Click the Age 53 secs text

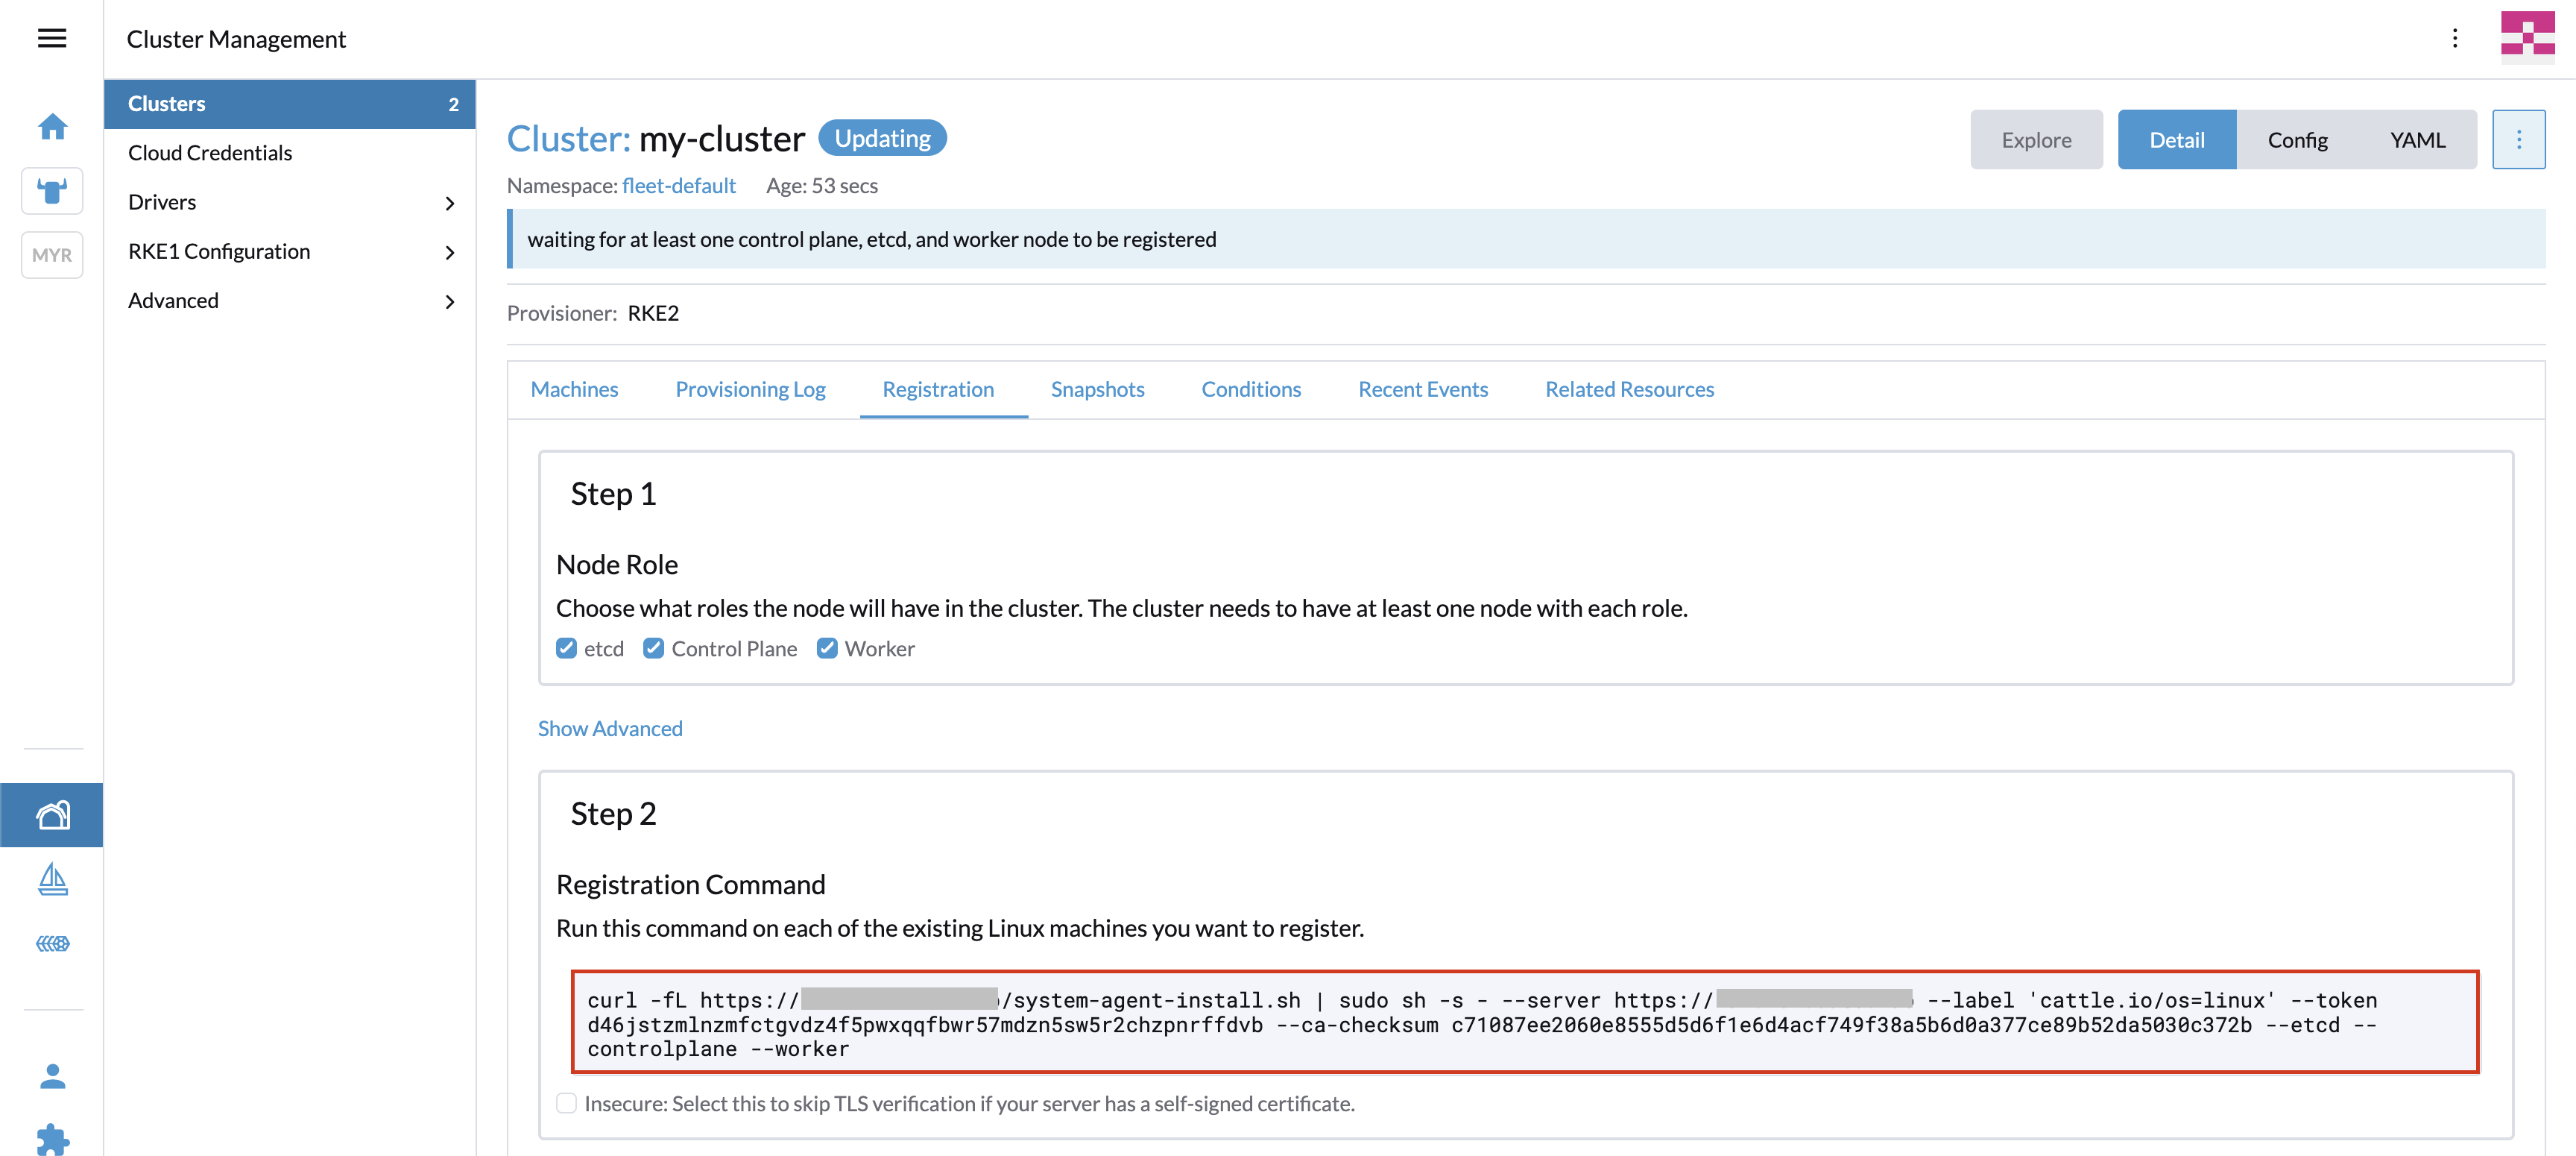pos(822,185)
